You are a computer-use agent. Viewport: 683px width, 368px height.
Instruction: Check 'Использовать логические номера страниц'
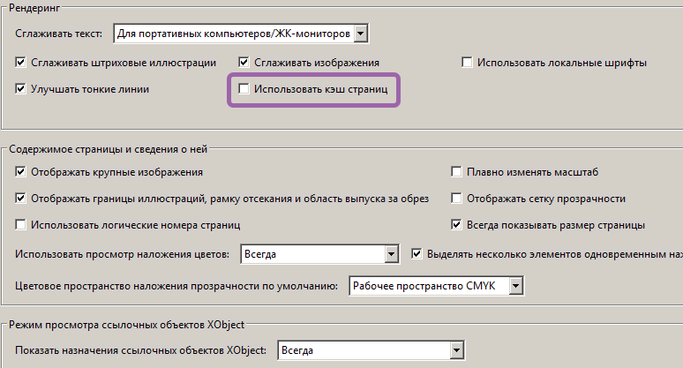(x=22, y=225)
